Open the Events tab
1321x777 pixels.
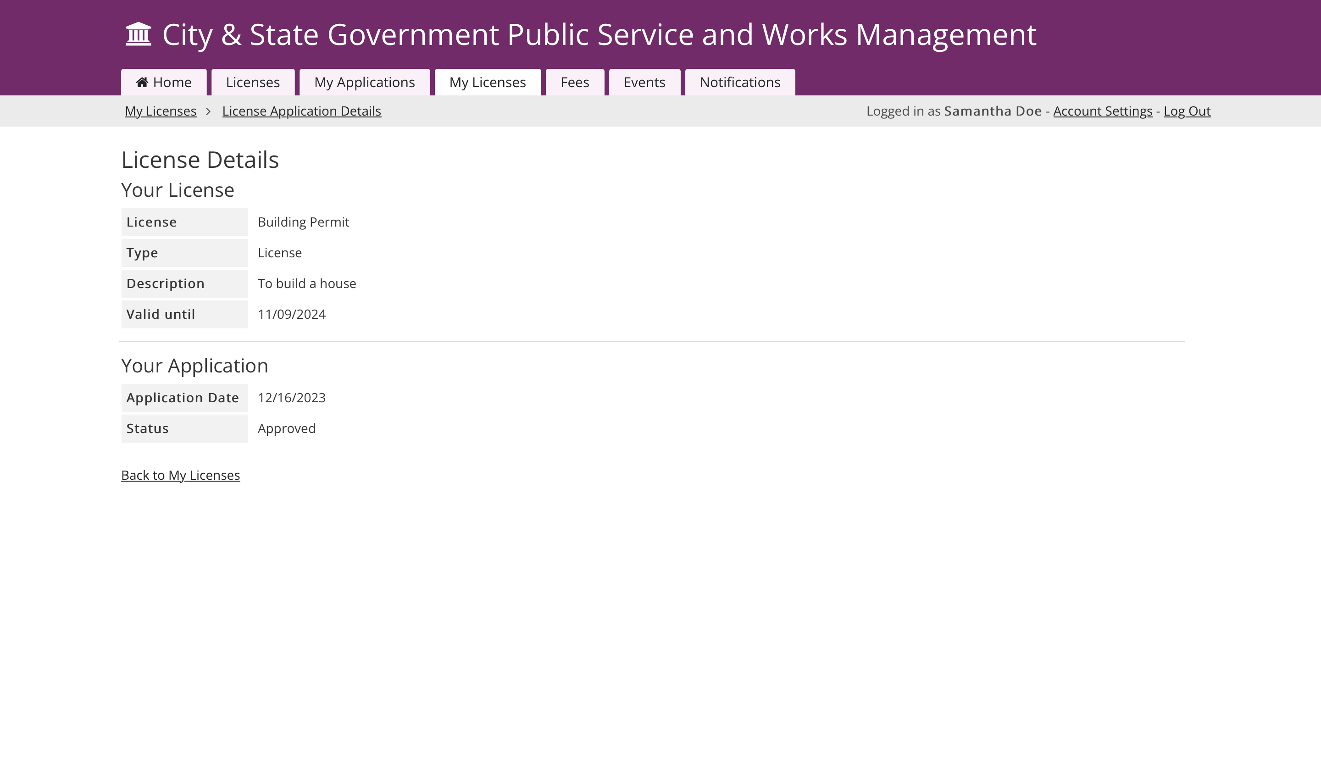point(644,82)
